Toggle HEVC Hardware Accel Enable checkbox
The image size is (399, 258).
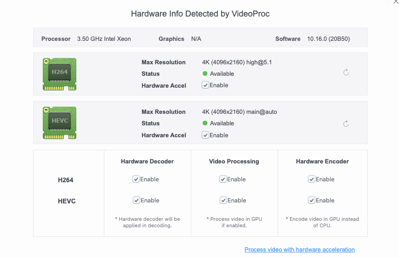205,135
